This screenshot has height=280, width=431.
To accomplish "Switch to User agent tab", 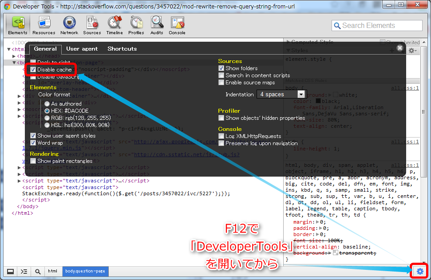I will click(82, 49).
